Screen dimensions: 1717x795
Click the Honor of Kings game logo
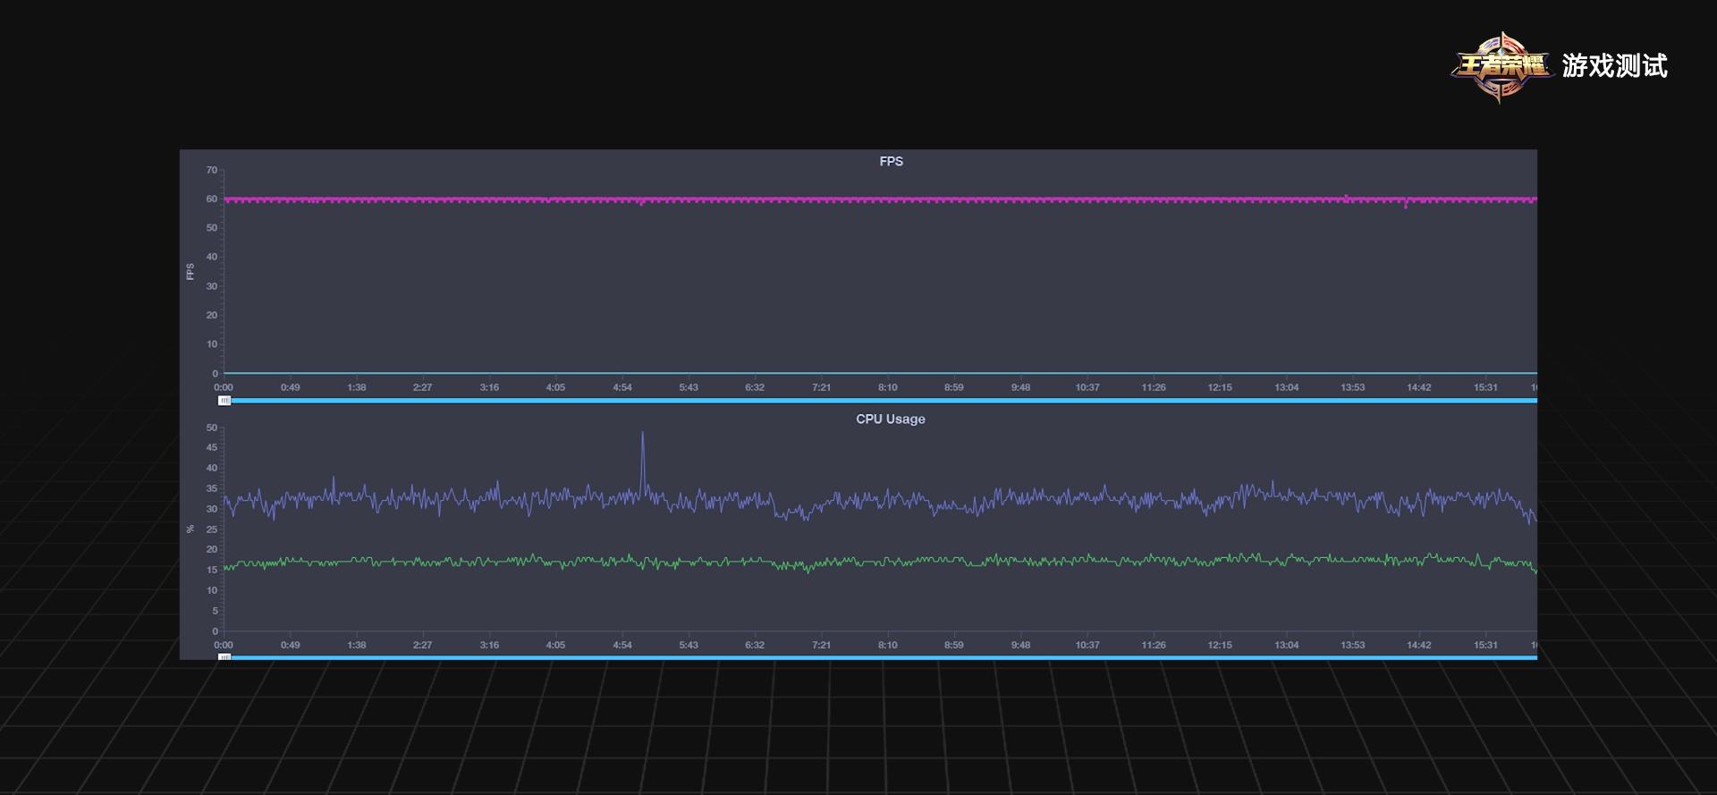[1501, 66]
